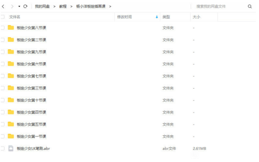The height and width of the screenshot is (162, 259).
Task: Navigate to 教程 in the breadcrumb
Action: [63, 6]
